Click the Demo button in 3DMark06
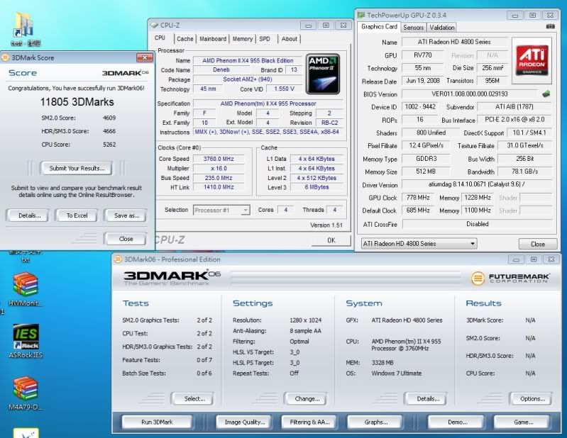The height and width of the screenshot is (438, 567). tap(458, 422)
